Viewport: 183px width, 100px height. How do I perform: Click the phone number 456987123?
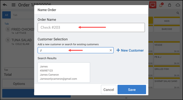coord(46,71)
